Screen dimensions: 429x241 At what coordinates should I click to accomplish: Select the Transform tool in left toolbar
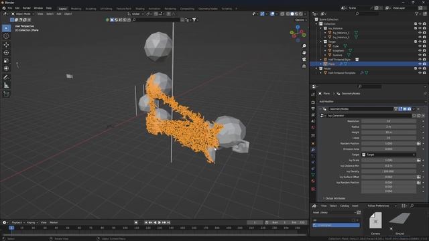[x=6, y=68]
